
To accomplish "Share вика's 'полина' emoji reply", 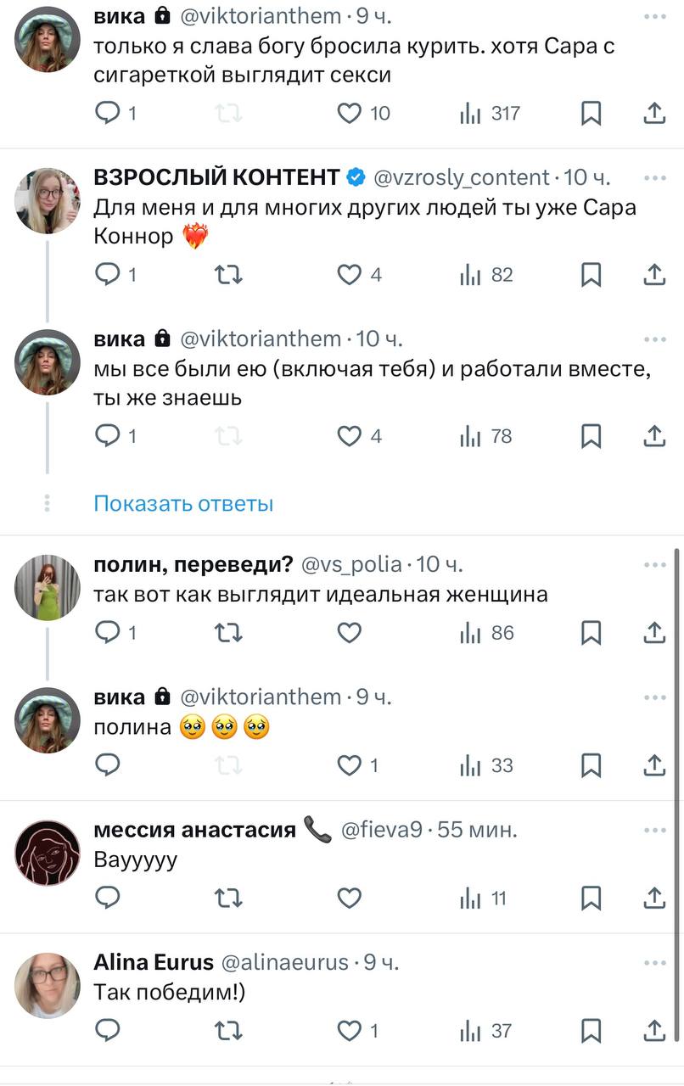I will [653, 765].
